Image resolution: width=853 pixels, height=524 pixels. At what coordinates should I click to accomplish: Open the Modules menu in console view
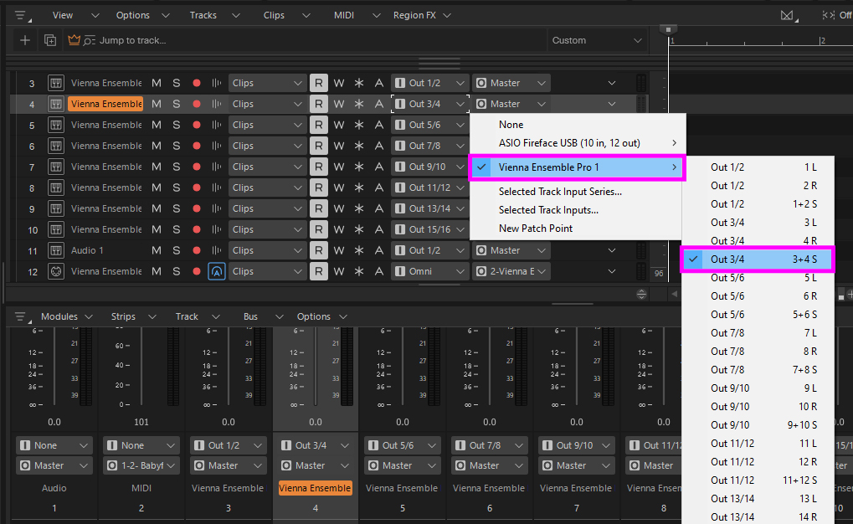click(66, 316)
